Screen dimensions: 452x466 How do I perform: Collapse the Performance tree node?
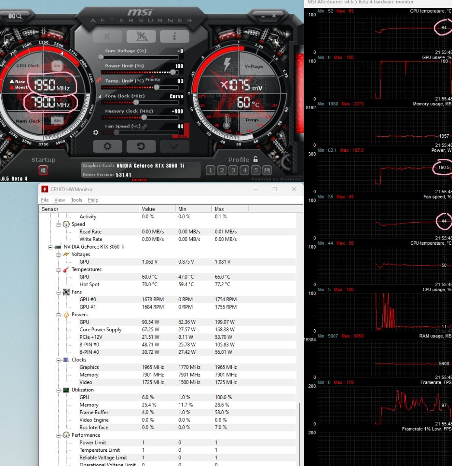tap(59, 435)
